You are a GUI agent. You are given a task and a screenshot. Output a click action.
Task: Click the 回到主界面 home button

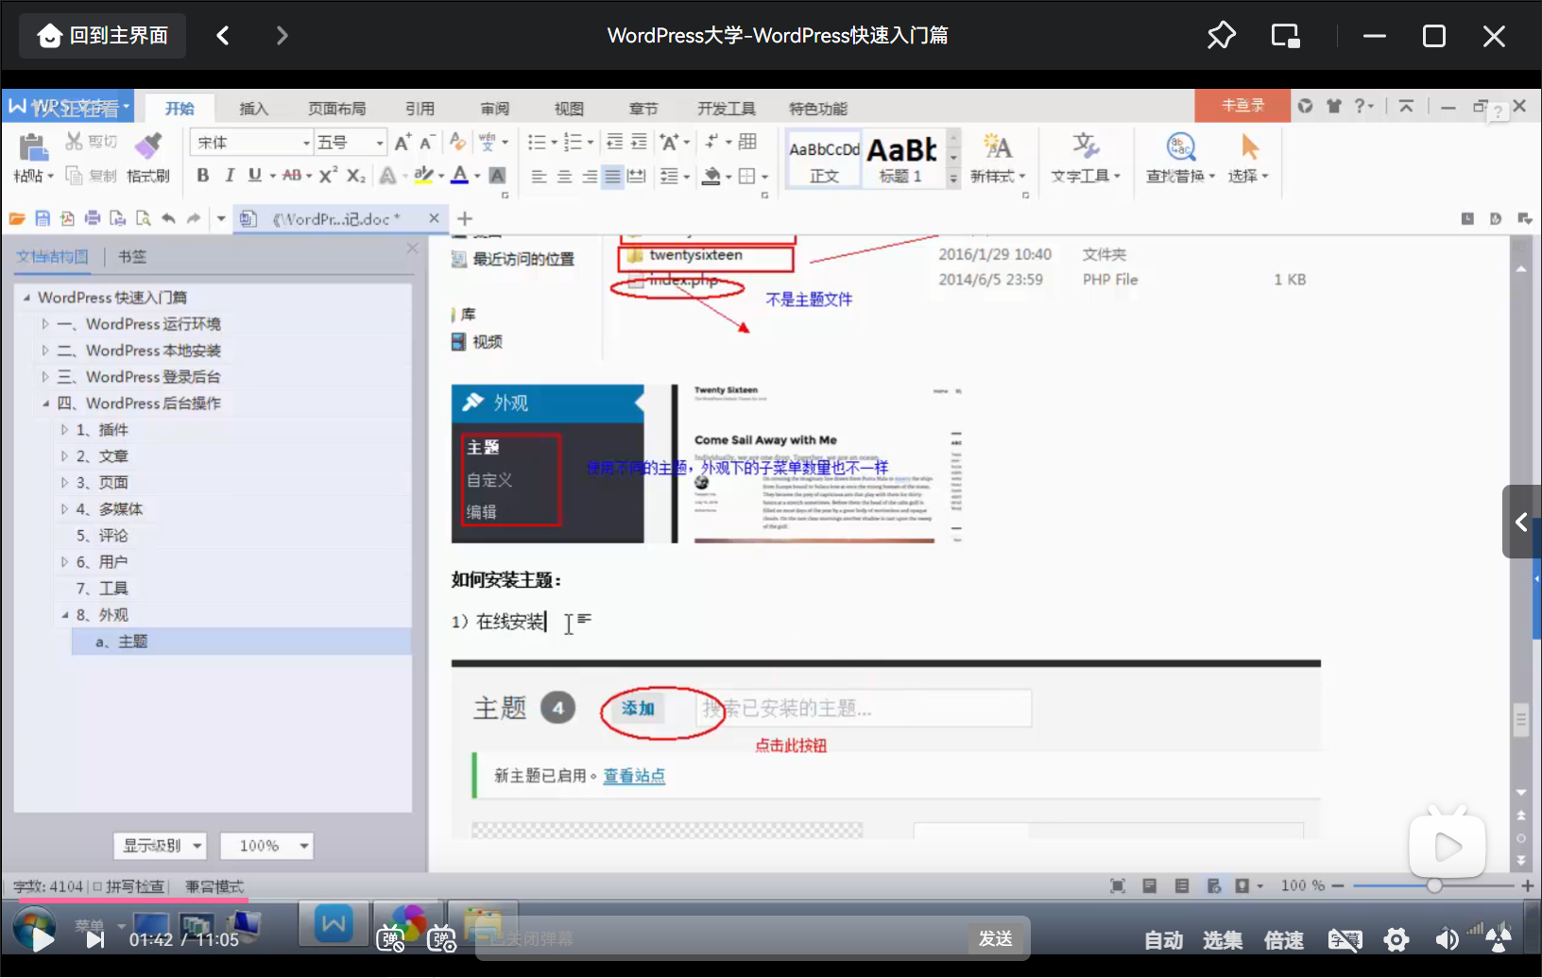click(x=102, y=36)
